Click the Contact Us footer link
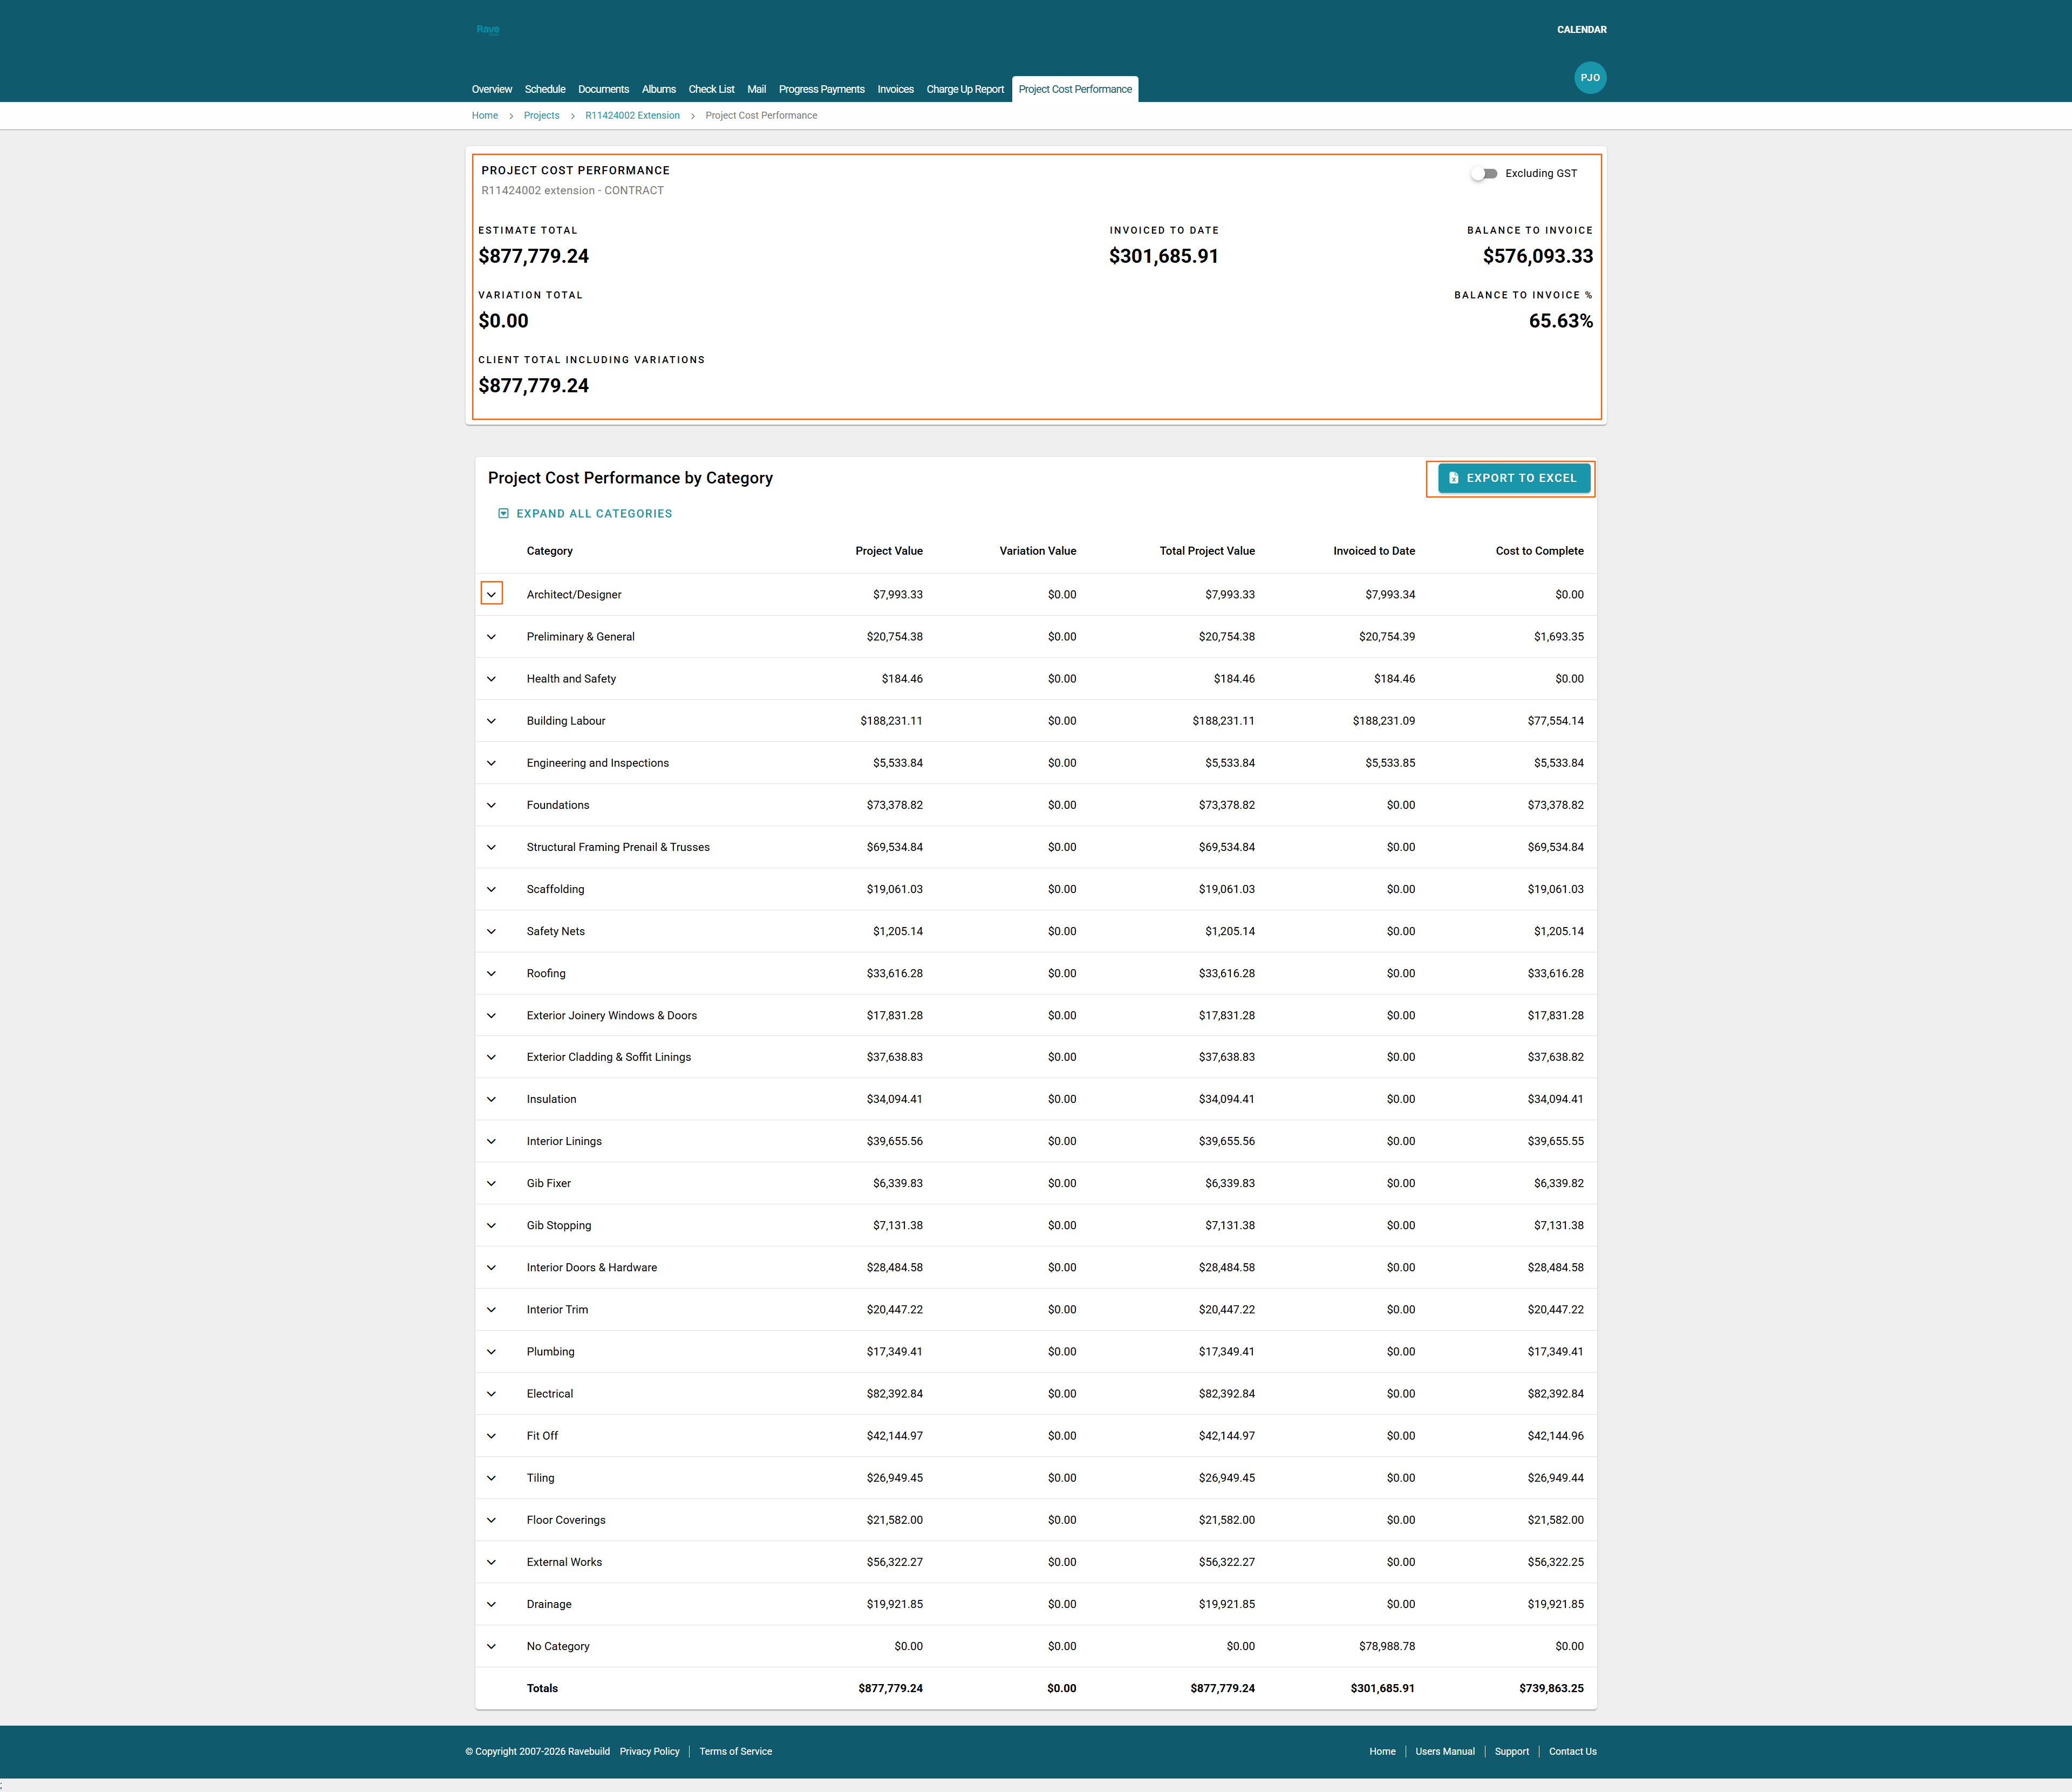Viewport: 2072px width, 1792px height. 1572,1752
